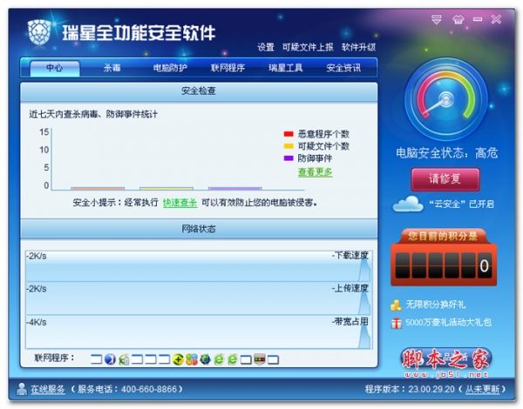Select the 瑞星工具 tab
523x409 pixels.
[286, 68]
